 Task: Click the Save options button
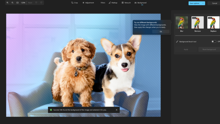[195, 3]
